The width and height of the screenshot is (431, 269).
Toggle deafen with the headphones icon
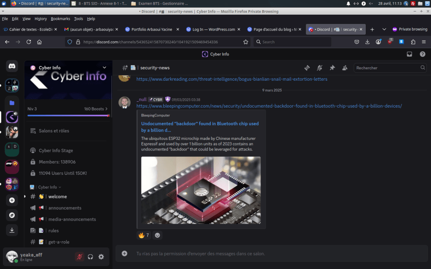tap(90, 257)
